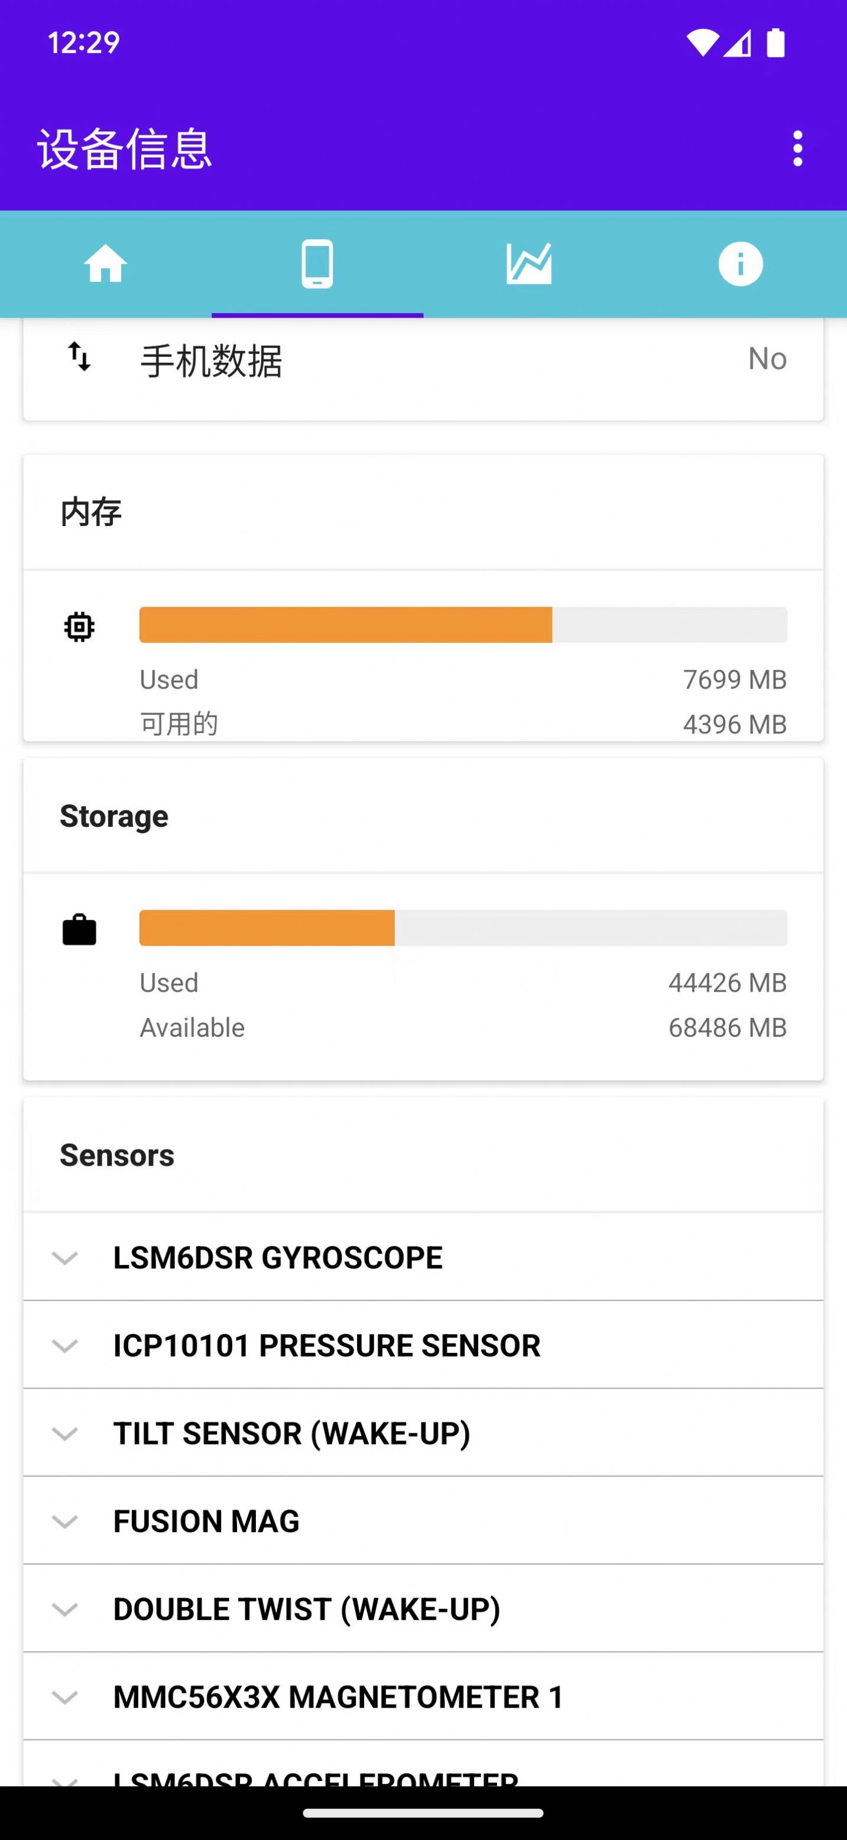The width and height of the screenshot is (847, 1840).
Task: Tap the mobile data arrows icon
Action: (79, 356)
